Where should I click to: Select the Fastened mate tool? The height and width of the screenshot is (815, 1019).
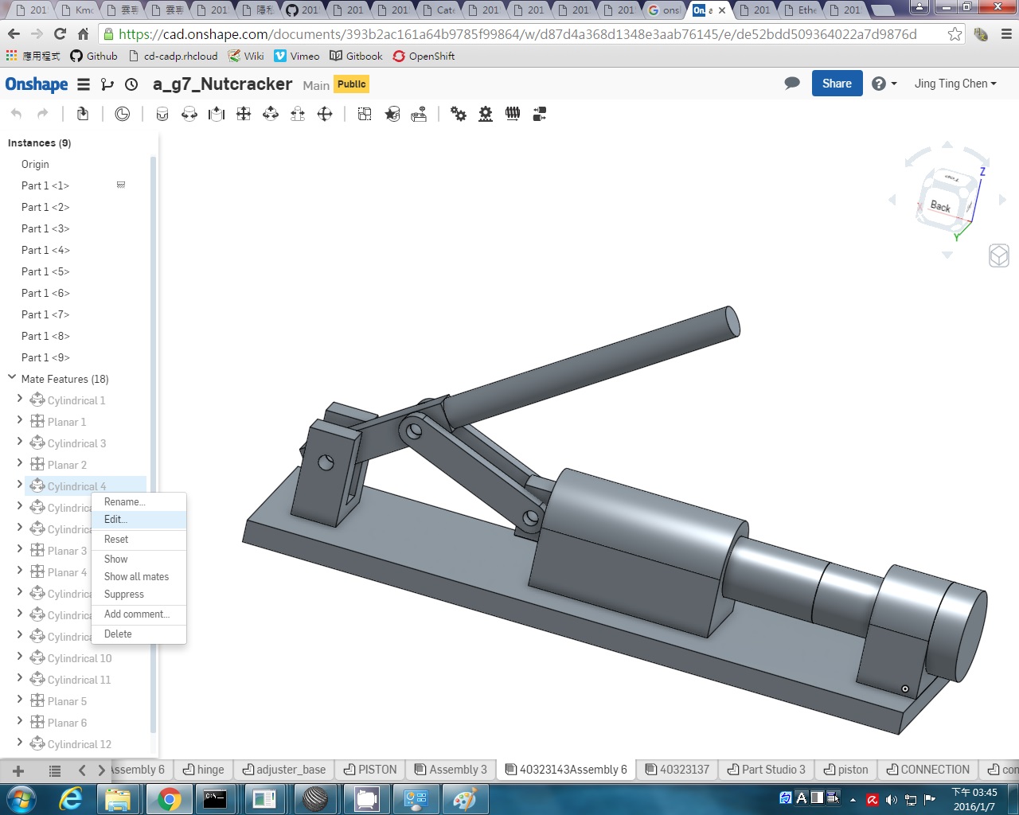click(x=162, y=114)
